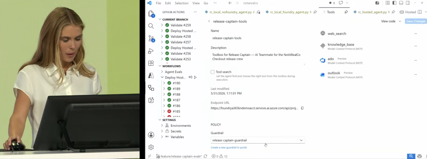Click the Name input field
Image resolution: width=427 pixels, height=159 pixels.
pyautogui.click(x=258, y=38)
